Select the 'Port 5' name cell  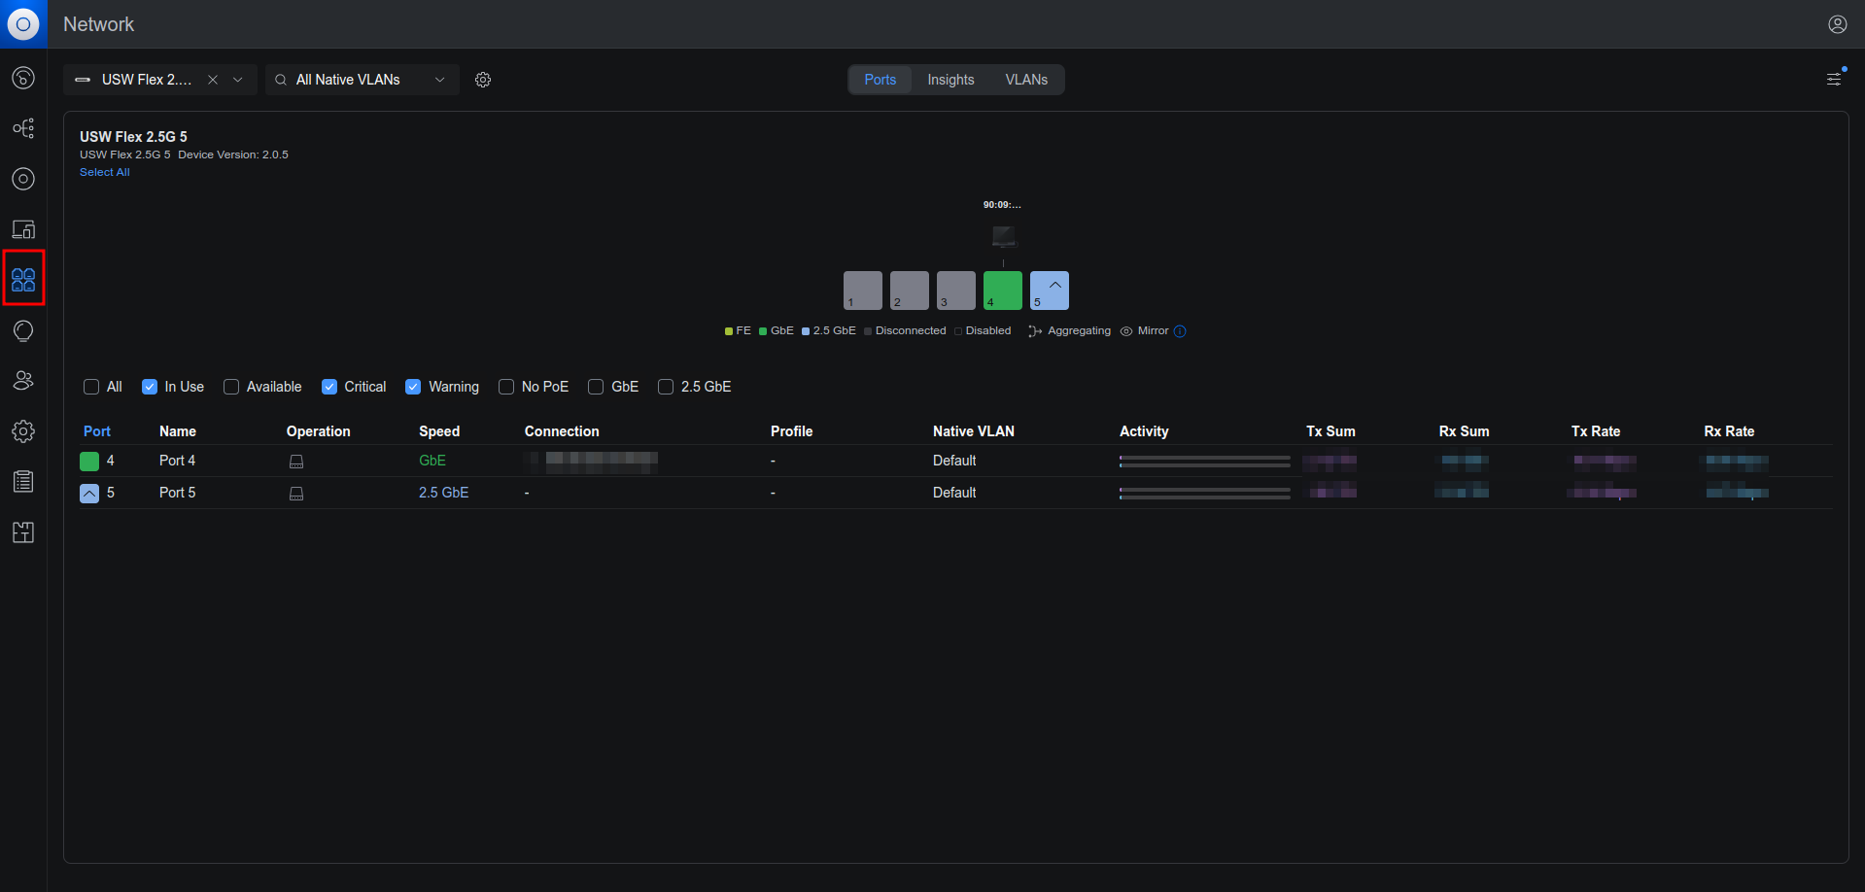point(177,493)
